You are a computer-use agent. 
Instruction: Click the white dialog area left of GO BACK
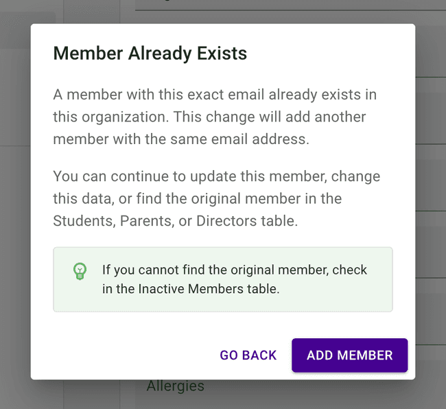click(x=124, y=355)
